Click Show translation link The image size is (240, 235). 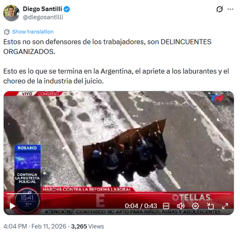(33, 32)
